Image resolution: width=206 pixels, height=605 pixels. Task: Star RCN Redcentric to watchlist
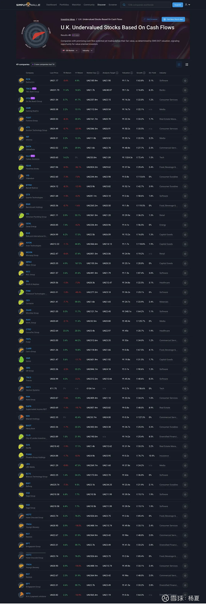(185, 81)
